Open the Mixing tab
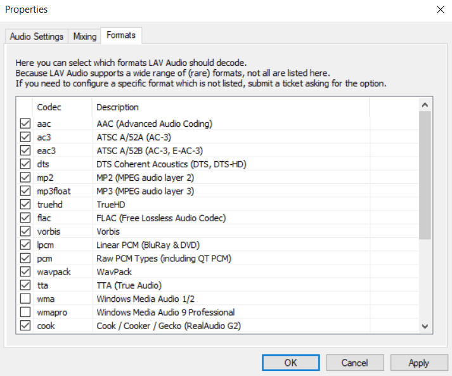The height and width of the screenshot is (376, 452). click(x=85, y=37)
